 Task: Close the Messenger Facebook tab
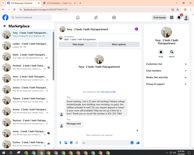tap(39, 3)
